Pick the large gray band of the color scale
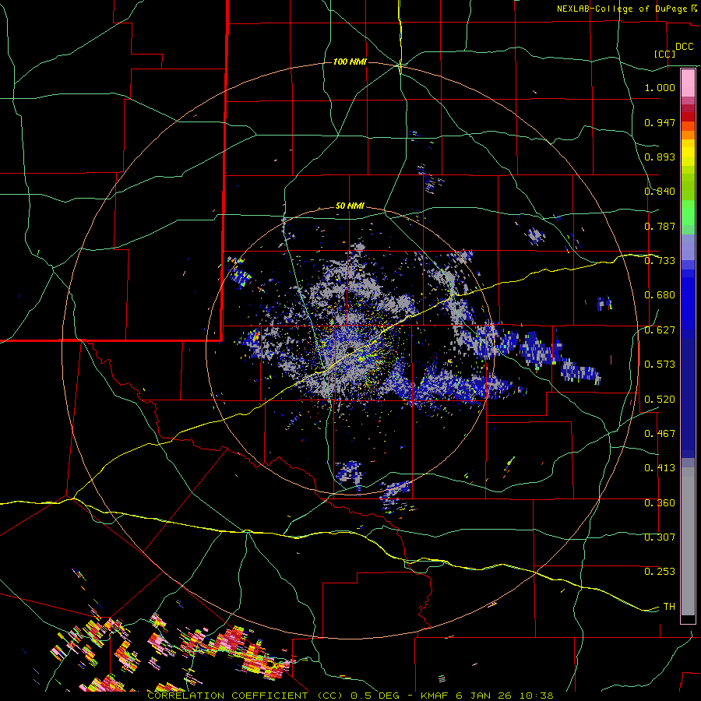Image resolution: width=701 pixels, height=701 pixels. [x=688, y=541]
